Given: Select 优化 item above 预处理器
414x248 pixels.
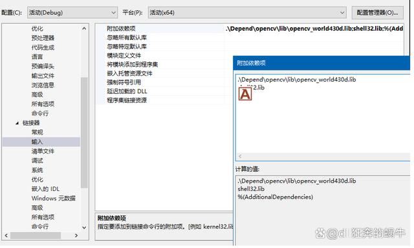Looking at the screenshot, I should [37, 28].
